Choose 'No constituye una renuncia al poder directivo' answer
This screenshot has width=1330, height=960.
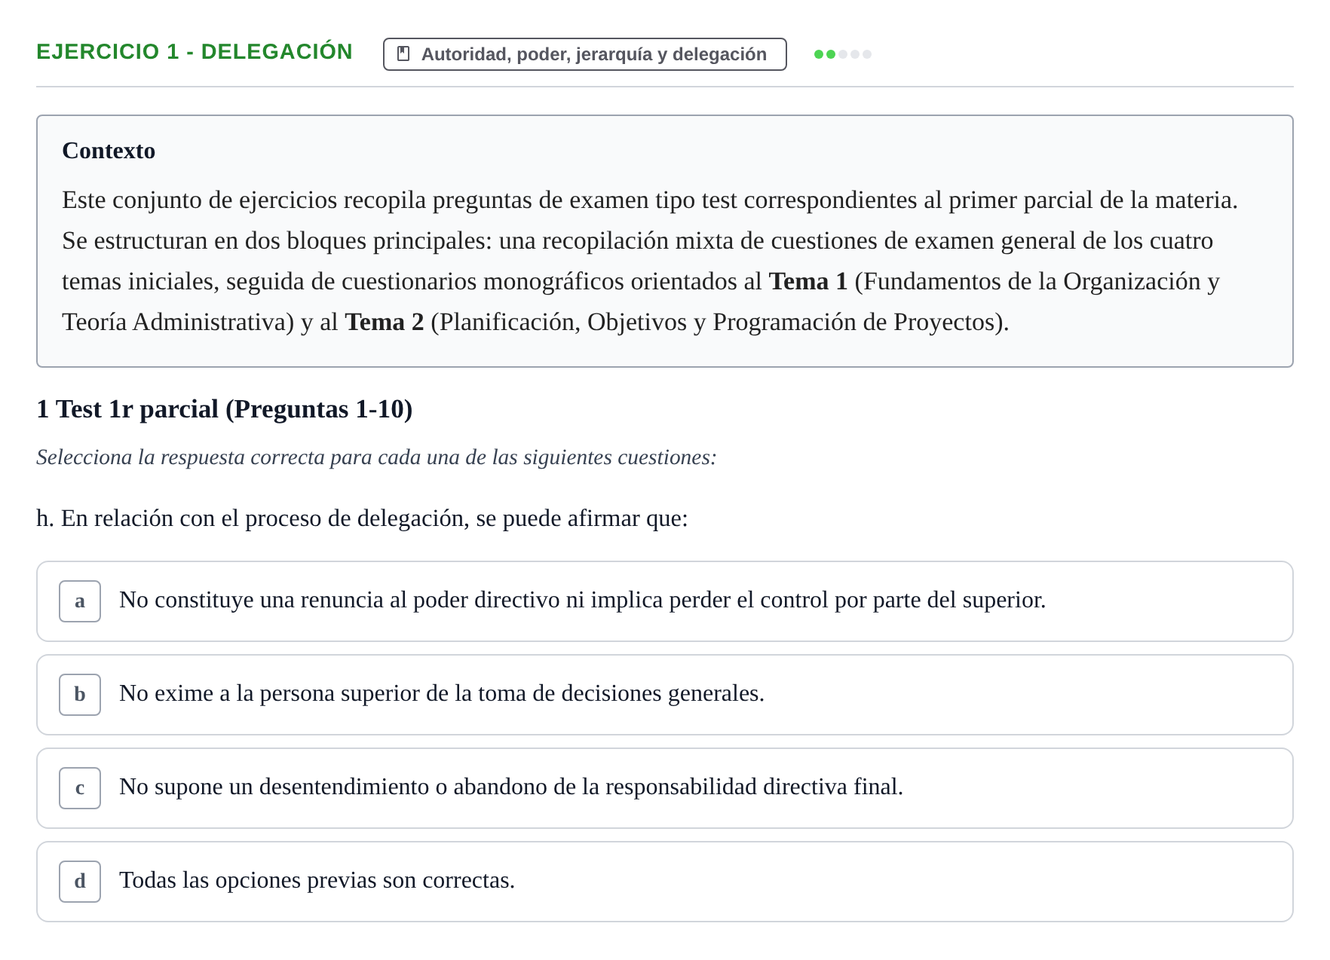664,601
